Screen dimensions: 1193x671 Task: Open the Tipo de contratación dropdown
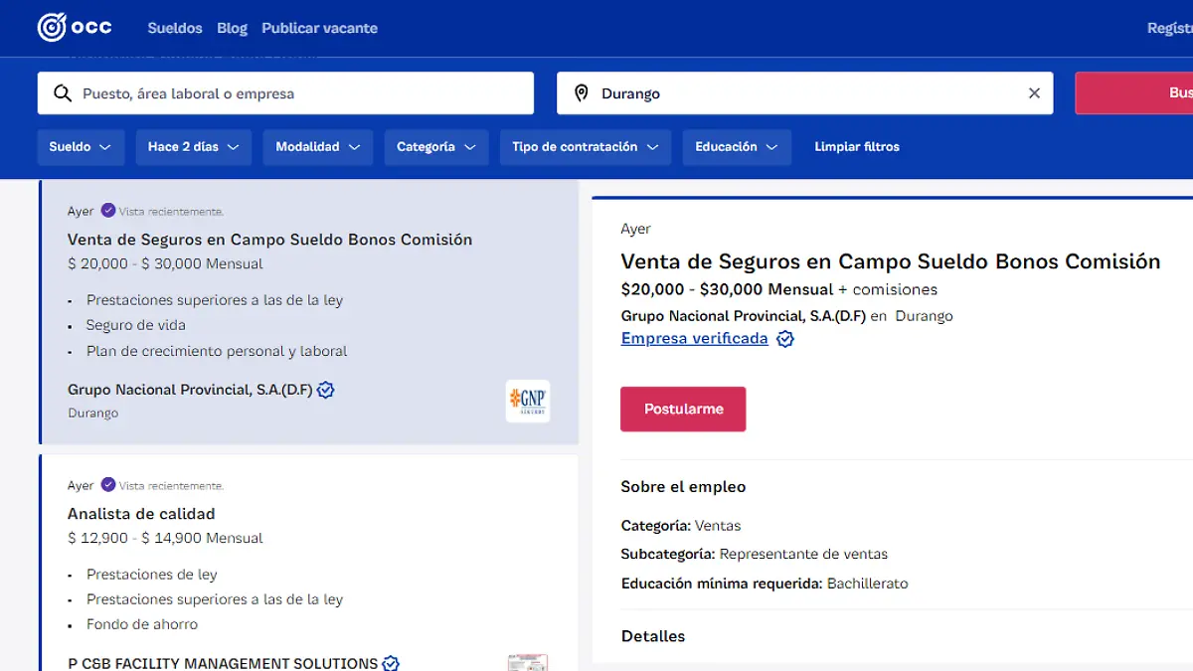click(586, 147)
